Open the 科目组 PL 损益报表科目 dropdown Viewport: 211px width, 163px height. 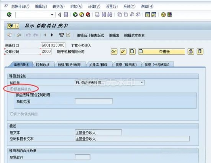pos(109,82)
